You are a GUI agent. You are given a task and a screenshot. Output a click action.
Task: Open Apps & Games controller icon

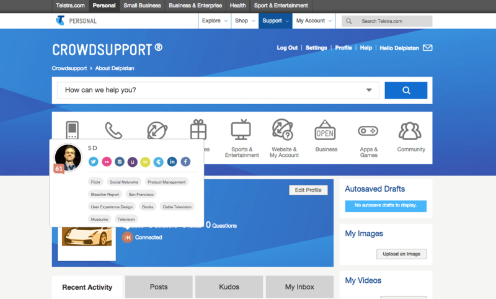pyautogui.click(x=368, y=131)
